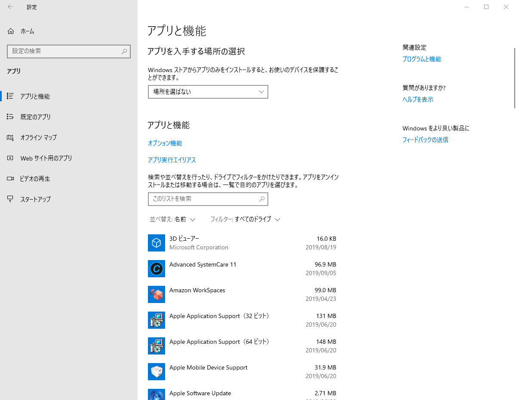Image resolution: width=516 pixels, height=400 pixels.
Task: Click the オフライン マップ map icon
Action: 11,137
